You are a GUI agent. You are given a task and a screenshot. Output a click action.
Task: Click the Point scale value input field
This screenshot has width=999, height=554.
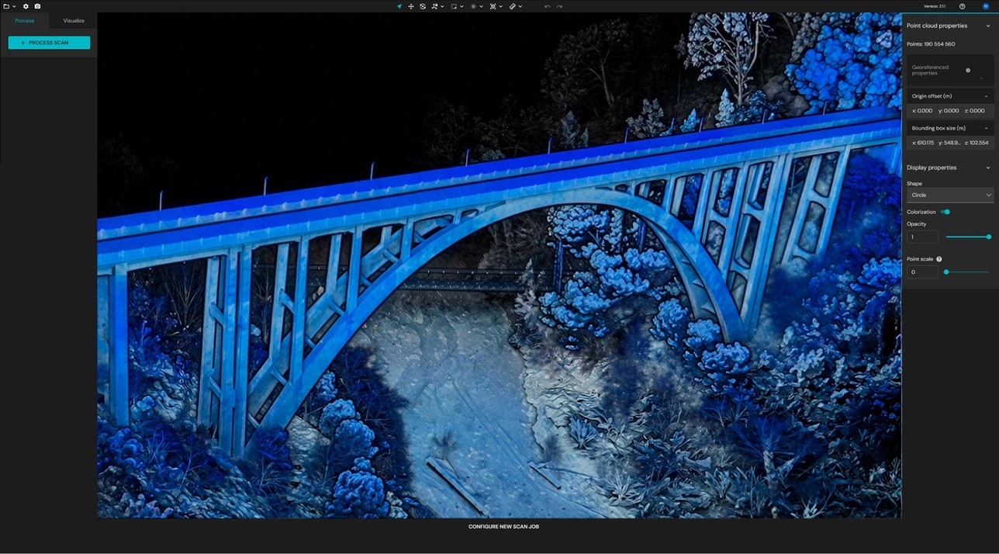point(922,272)
